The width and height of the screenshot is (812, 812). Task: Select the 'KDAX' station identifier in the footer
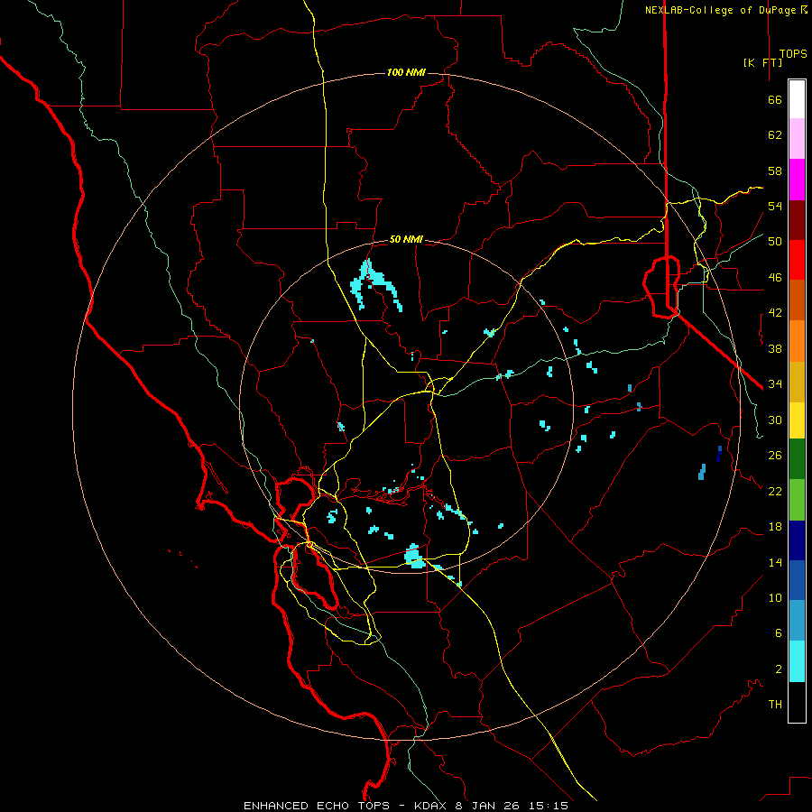click(432, 806)
